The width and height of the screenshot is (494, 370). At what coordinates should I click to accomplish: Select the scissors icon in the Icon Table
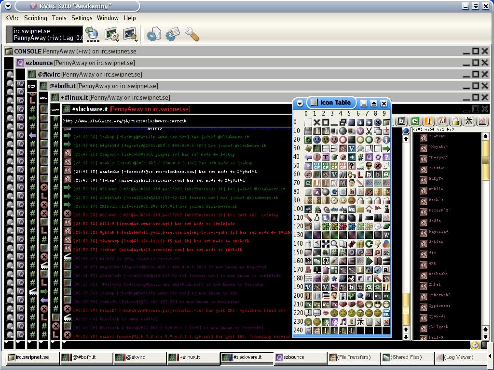coord(369,131)
